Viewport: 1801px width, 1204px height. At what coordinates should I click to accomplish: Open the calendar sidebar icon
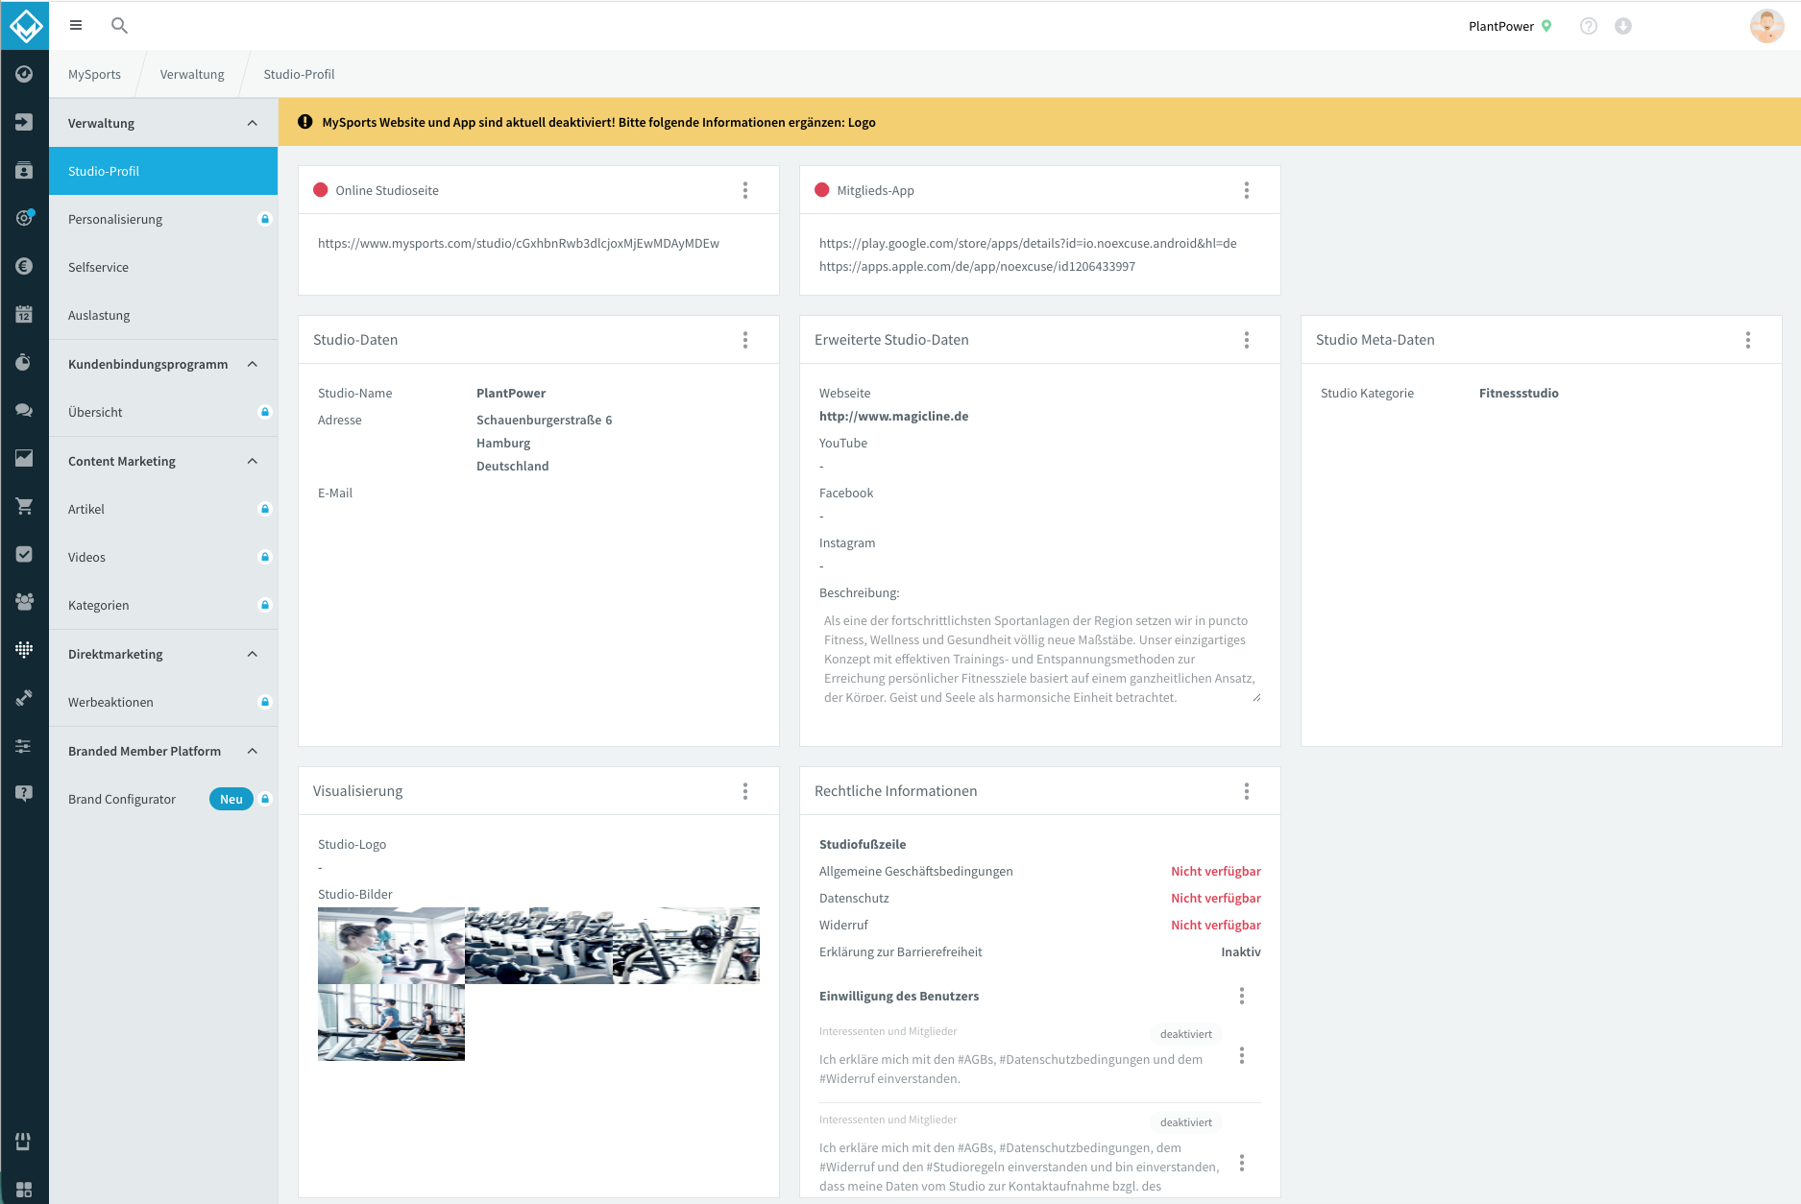pyautogui.click(x=24, y=314)
